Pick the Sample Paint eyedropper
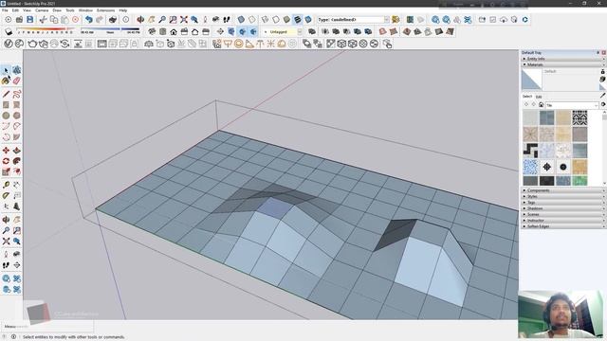The image size is (607, 341). [602, 95]
